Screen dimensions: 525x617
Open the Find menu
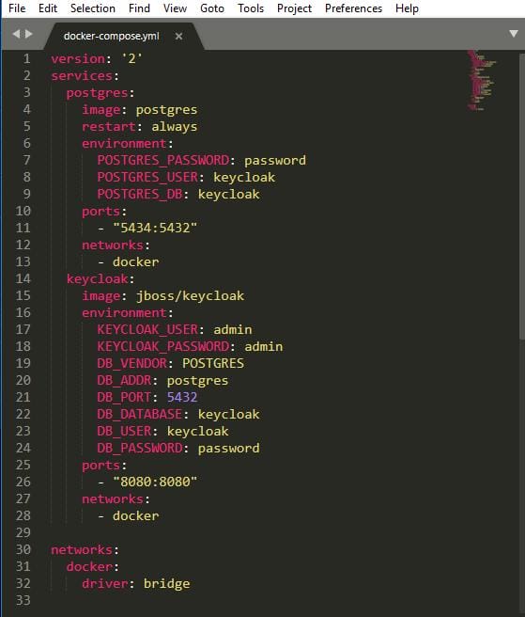click(139, 8)
